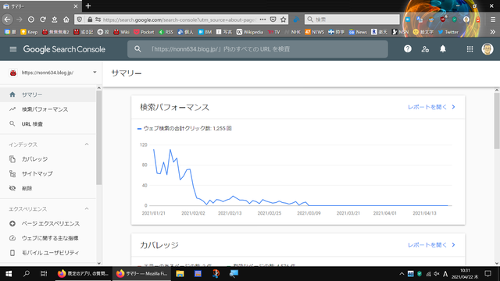Open the Keep bookmark
This screenshot has height=281, width=500.
click(29, 32)
